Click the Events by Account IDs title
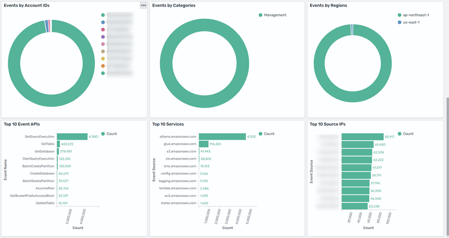 (x=27, y=5)
